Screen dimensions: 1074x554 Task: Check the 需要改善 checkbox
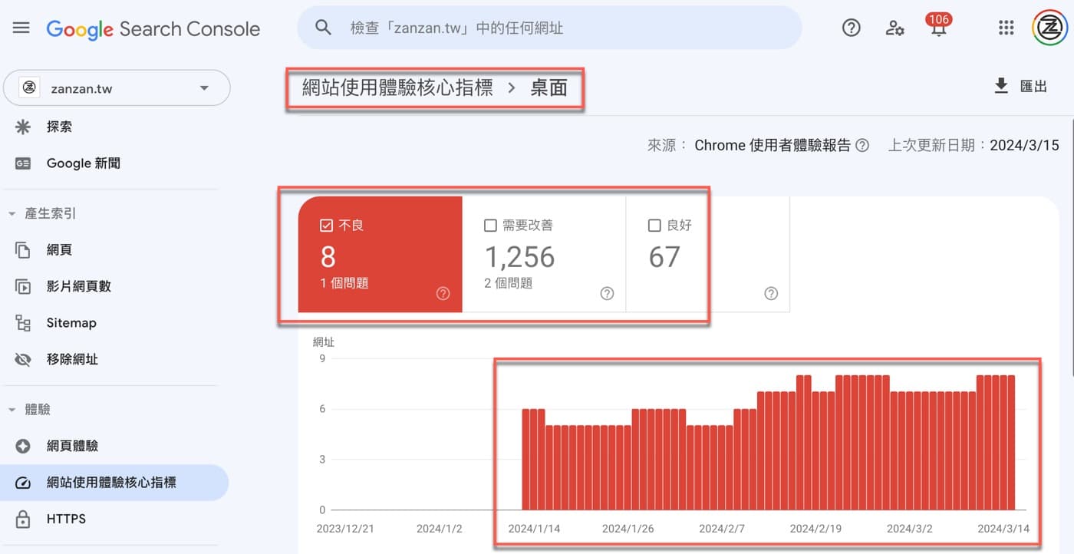(491, 226)
